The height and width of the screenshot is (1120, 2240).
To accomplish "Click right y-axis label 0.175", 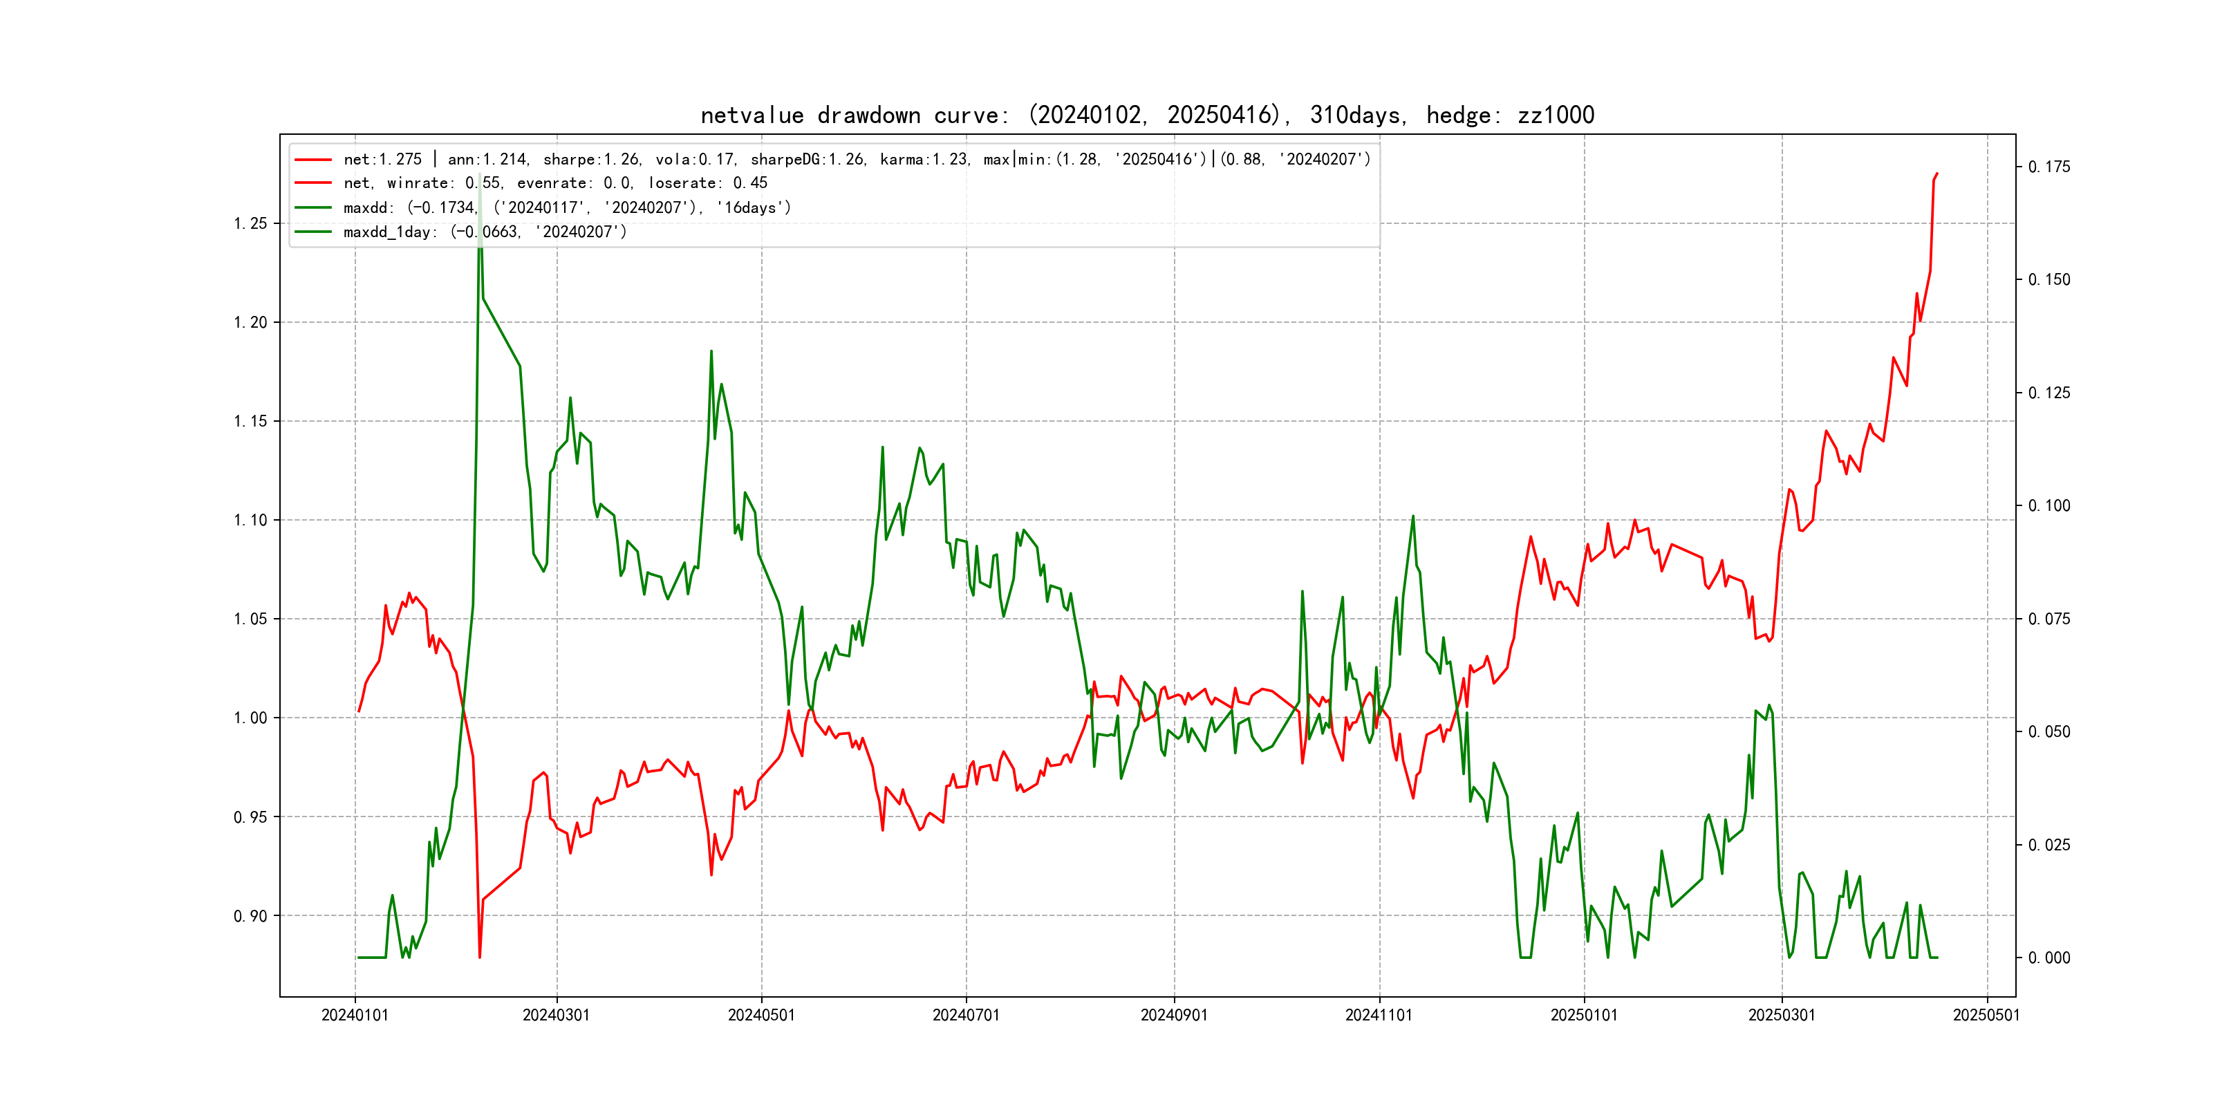I will 2048,167.
